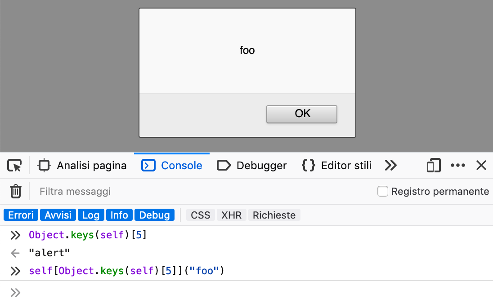The width and height of the screenshot is (493, 307).
Task: Click the element picker icon
Action: (14, 166)
